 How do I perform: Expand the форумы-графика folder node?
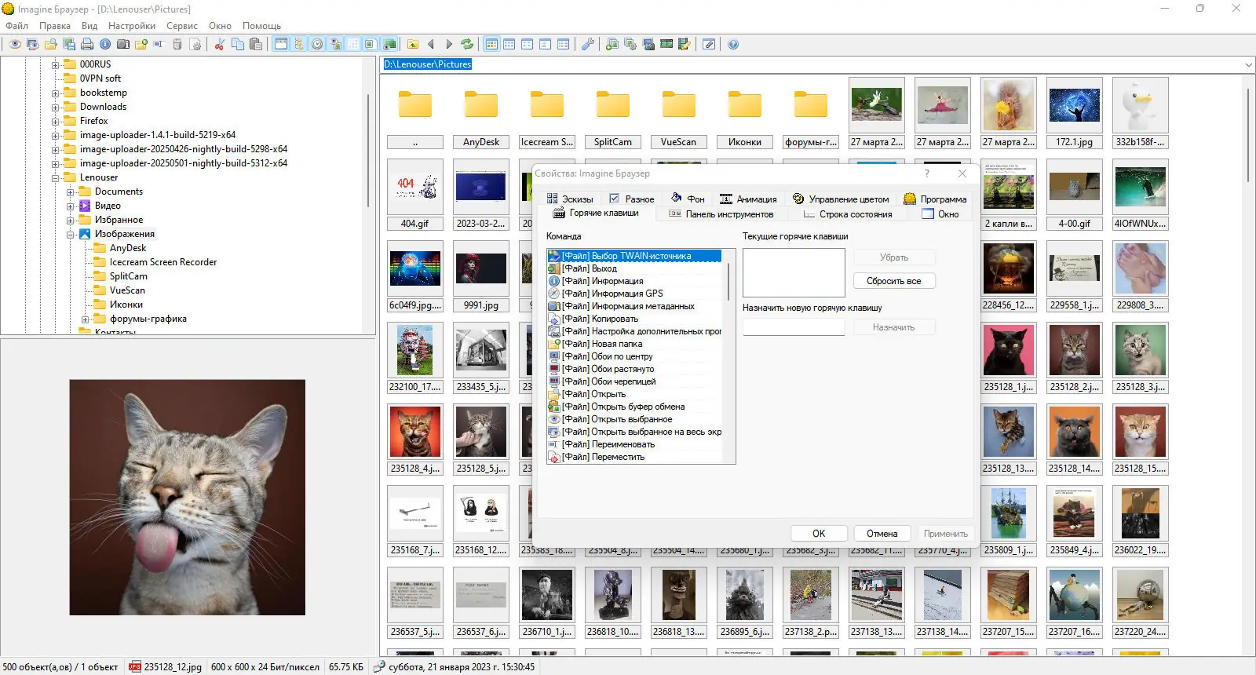[86, 319]
